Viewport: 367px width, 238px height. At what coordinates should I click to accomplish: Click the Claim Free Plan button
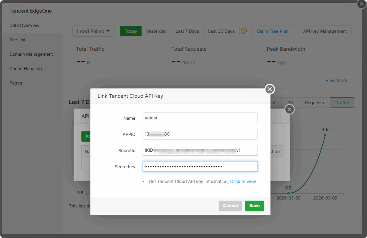(x=272, y=31)
